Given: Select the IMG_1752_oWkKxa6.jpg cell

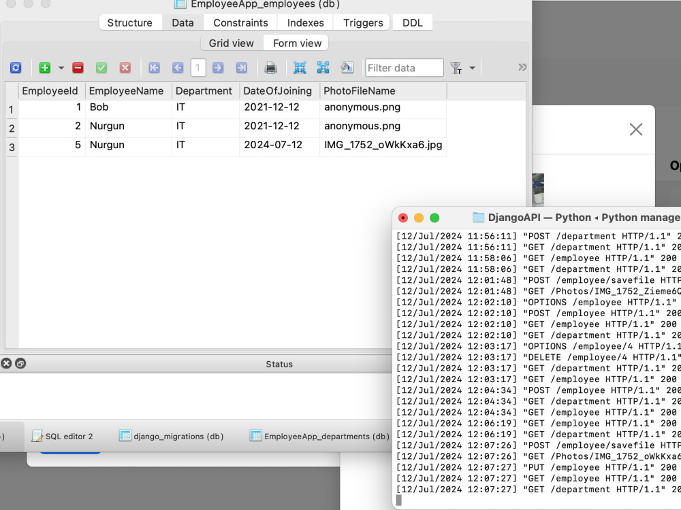Looking at the screenshot, I should point(383,146).
